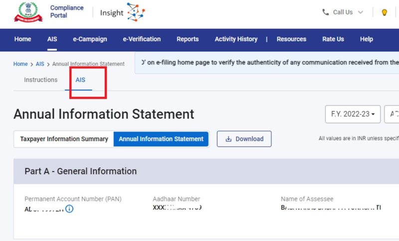Open the e-Campaign menu

[90, 39]
